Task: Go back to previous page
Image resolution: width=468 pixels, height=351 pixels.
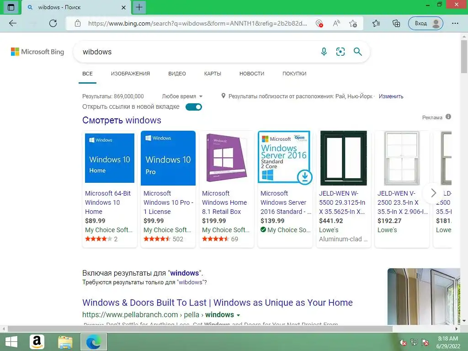Action: point(12,23)
